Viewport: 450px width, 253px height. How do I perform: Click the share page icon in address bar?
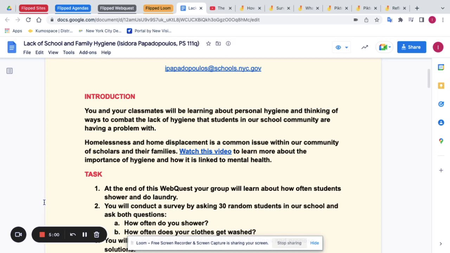coord(366,20)
